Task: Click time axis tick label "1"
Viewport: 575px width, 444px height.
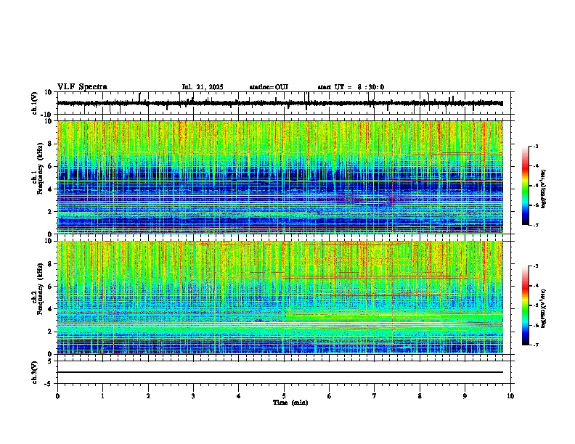Action: click(x=102, y=396)
